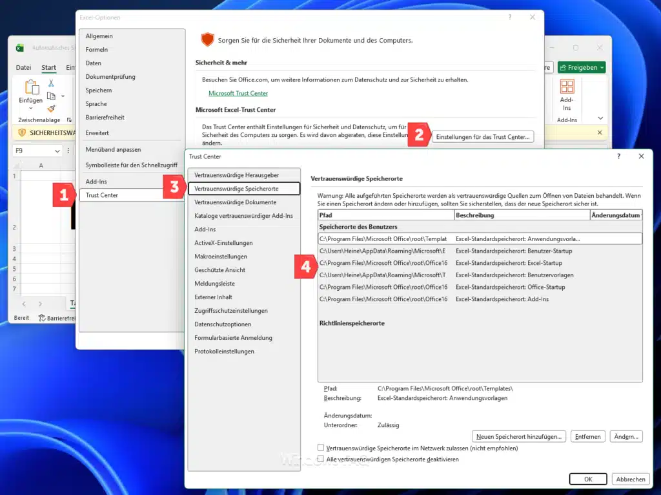661x495 pixels.
Task: Click the Barrierefreiheit checker icon in the status bar
Action: pos(42,317)
